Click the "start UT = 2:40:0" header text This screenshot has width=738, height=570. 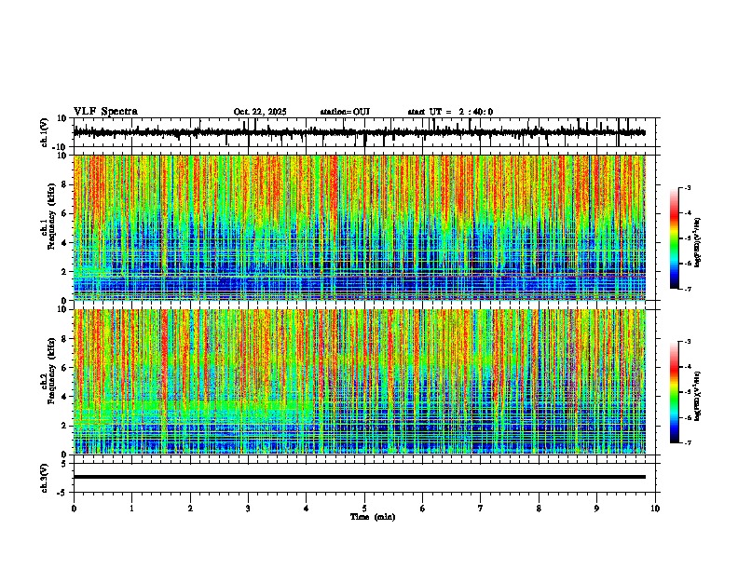point(450,112)
